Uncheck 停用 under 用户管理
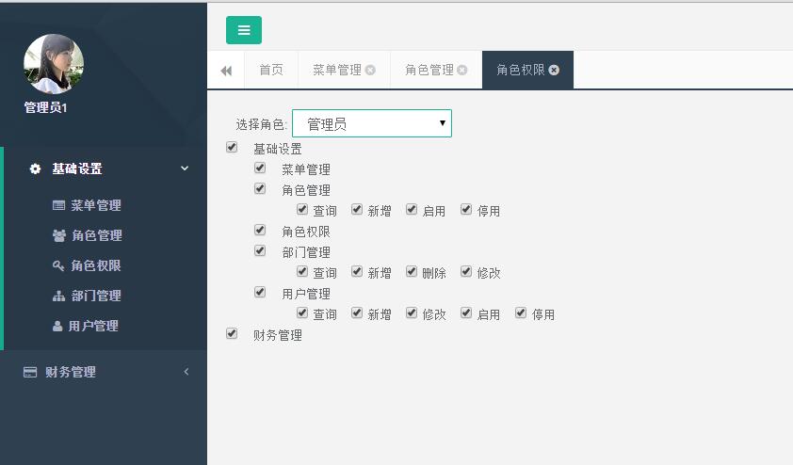This screenshot has width=793, height=465. point(521,313)
